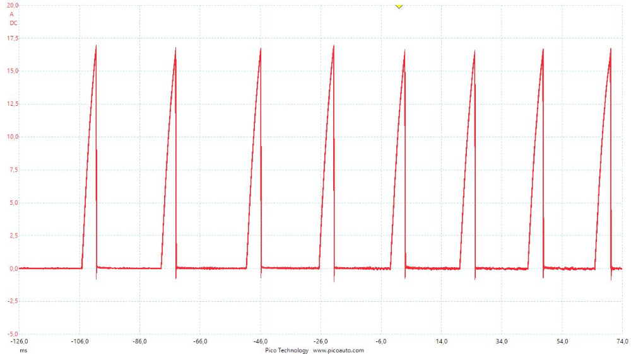Click the Pico Technology label

(287, 350)
